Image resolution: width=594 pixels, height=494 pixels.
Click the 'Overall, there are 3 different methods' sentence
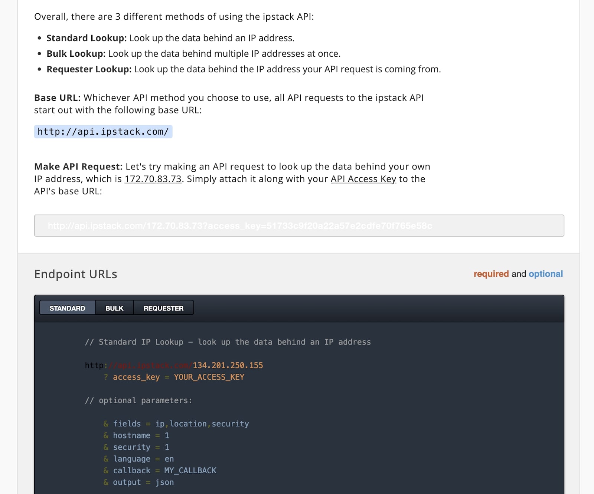(174, 17)
